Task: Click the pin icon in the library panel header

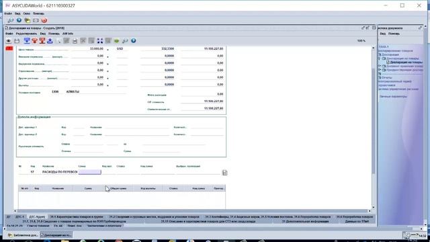Action: 420,28
